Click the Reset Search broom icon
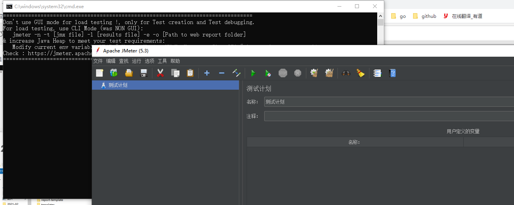 click(360, 73)
